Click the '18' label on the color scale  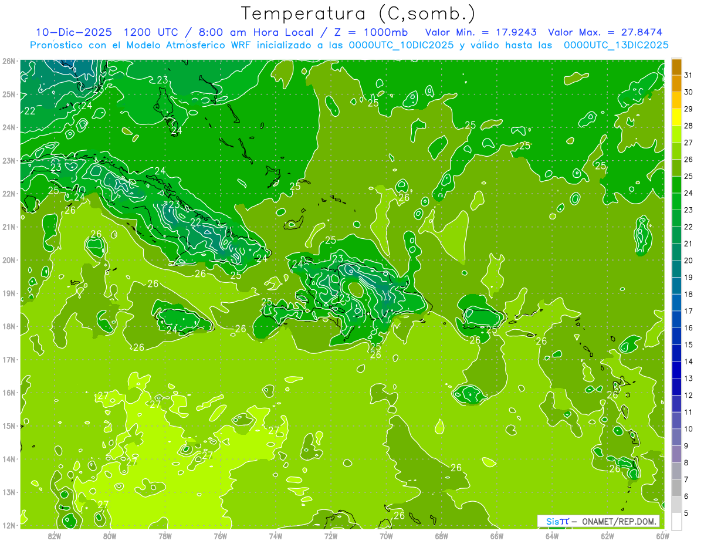pos(689,294)
